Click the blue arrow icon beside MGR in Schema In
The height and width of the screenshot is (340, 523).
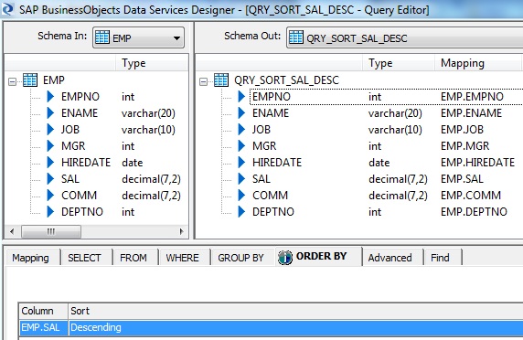(x=50, y=145)
